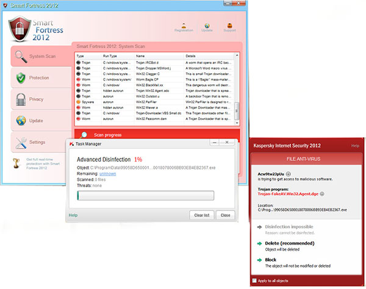Sort by Details column header
Screen dimensions: 366x289
coord(209,56)
